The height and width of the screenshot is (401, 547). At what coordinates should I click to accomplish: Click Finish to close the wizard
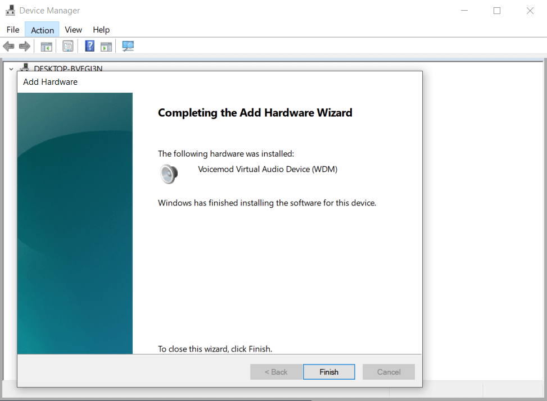(x=329, y=372)
